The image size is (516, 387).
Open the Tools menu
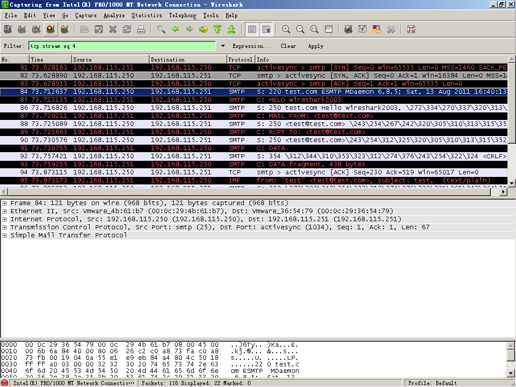pyautogui.click(x=211, y=15)
